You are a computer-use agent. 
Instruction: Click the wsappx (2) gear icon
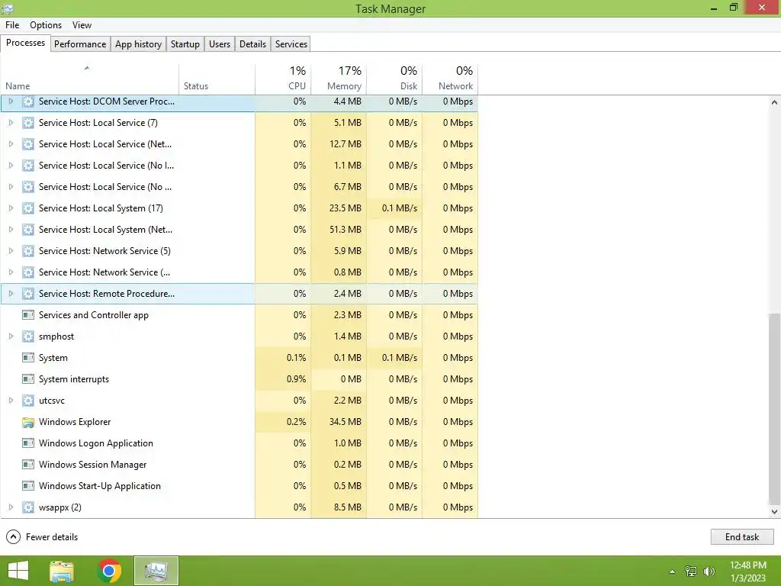tap(28, 507)
